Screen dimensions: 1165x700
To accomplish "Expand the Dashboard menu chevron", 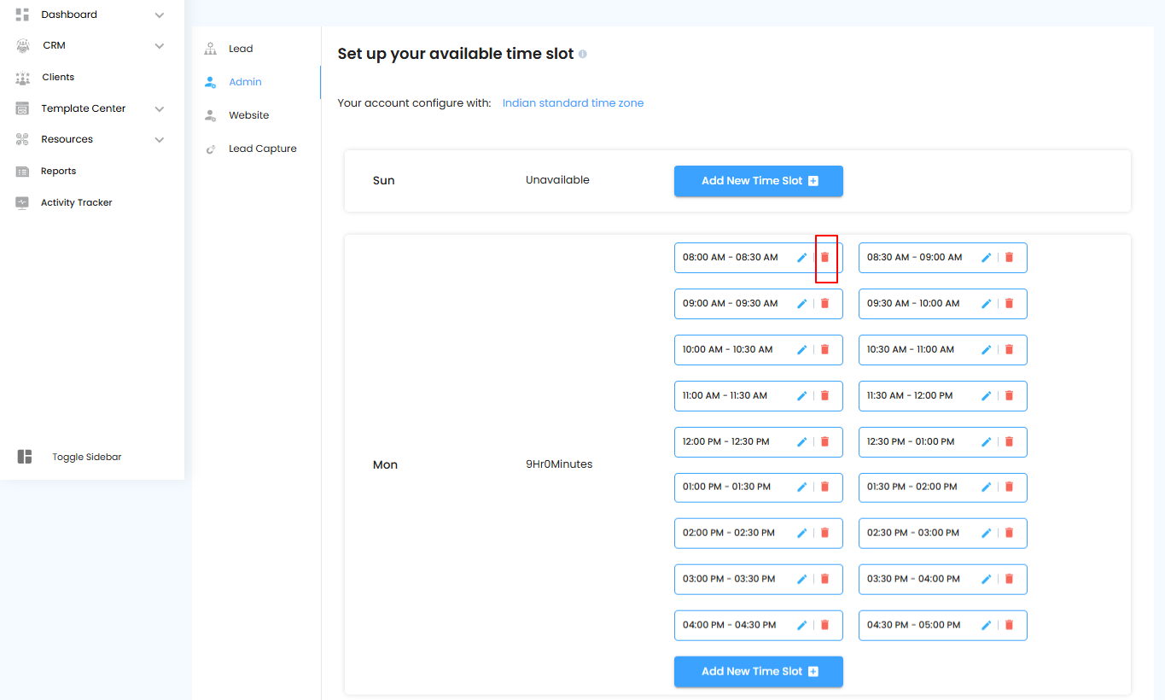I will click(160, 15).
